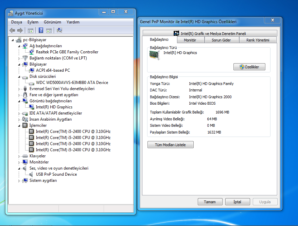This screenshot has width=298, height=226.
Task: Click the Forward arrow toolbar icon
Action: [x=20, y=30]
